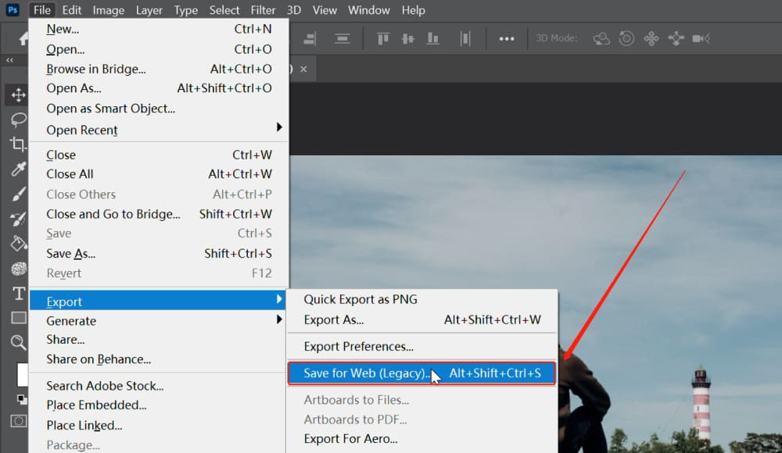This screenshot has width=782, height=453.
Task: Choose Export For Aero...
Action: [x=422, y=438]
